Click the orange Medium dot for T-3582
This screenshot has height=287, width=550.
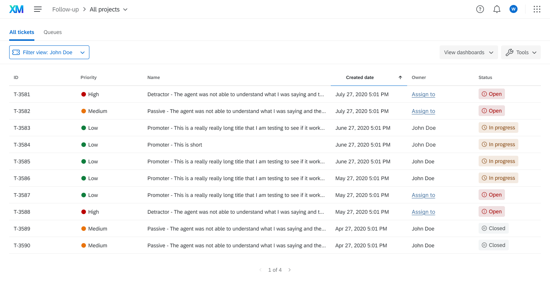(84, 111)
